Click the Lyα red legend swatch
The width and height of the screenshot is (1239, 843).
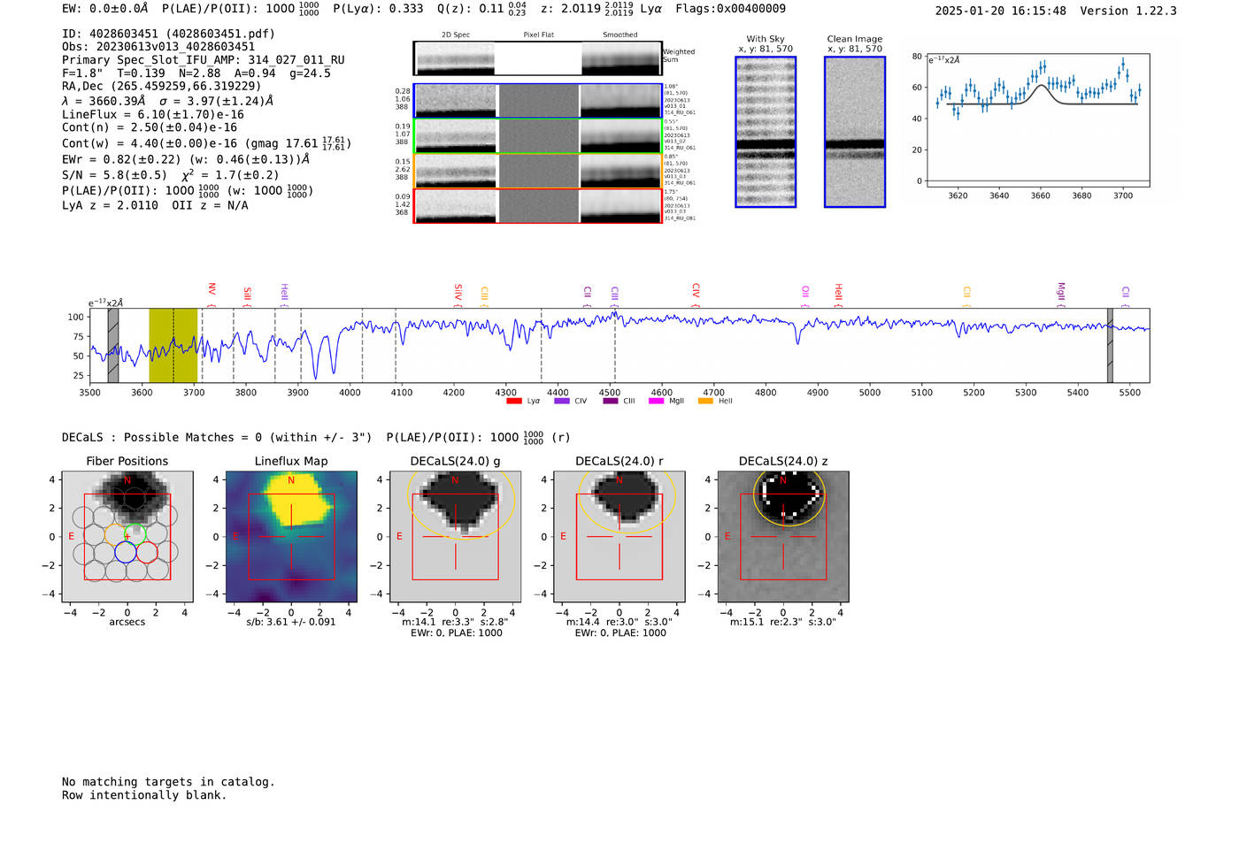(x=513, y=402)
